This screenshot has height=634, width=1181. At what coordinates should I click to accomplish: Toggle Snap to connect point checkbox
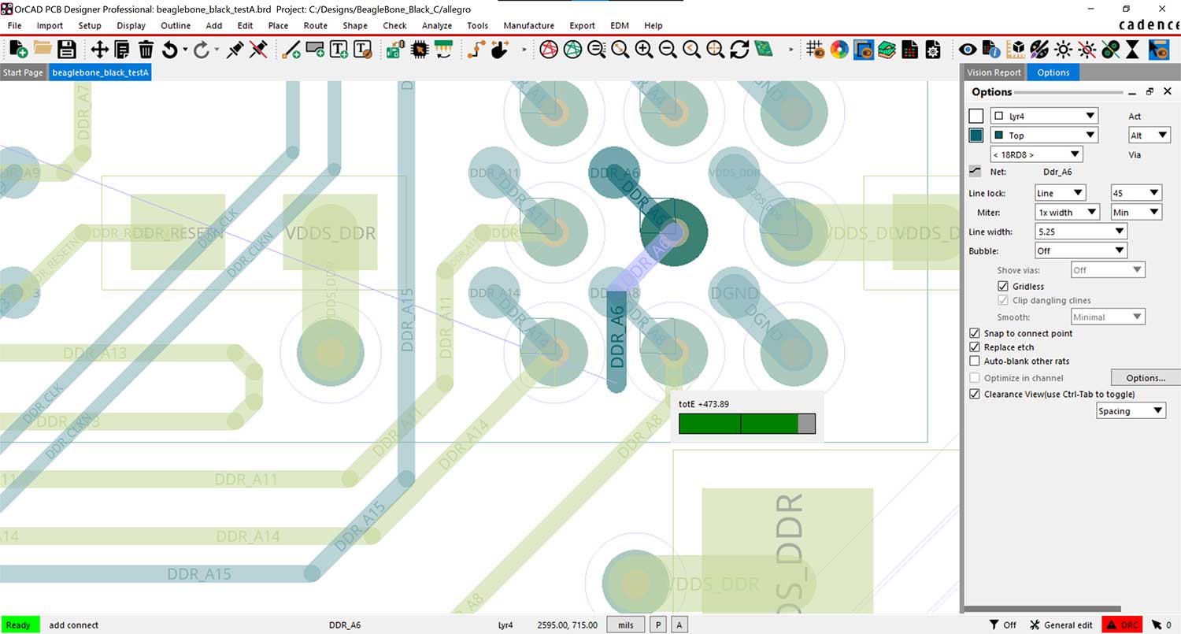tap(975, 333)
